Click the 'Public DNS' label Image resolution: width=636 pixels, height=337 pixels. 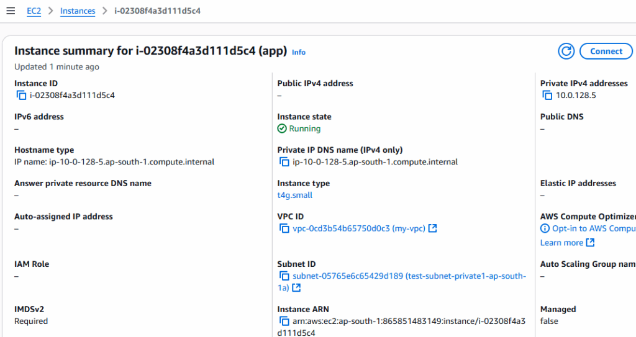tap(561, 117)
